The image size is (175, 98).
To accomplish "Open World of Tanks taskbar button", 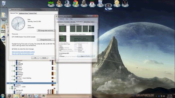I will 9,96.
